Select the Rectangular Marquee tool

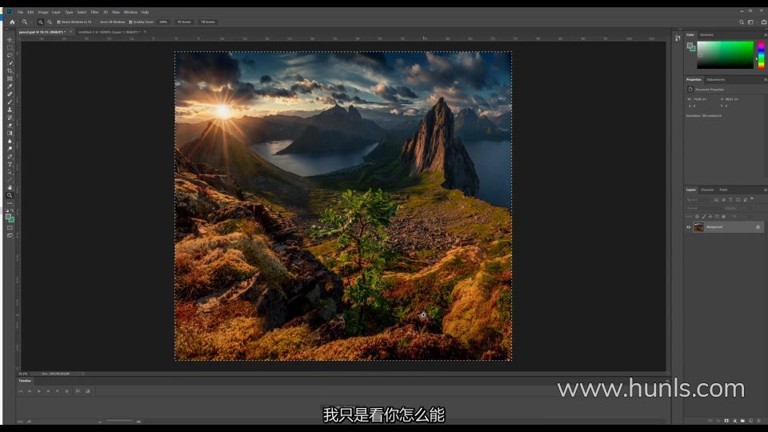point(10,47)
